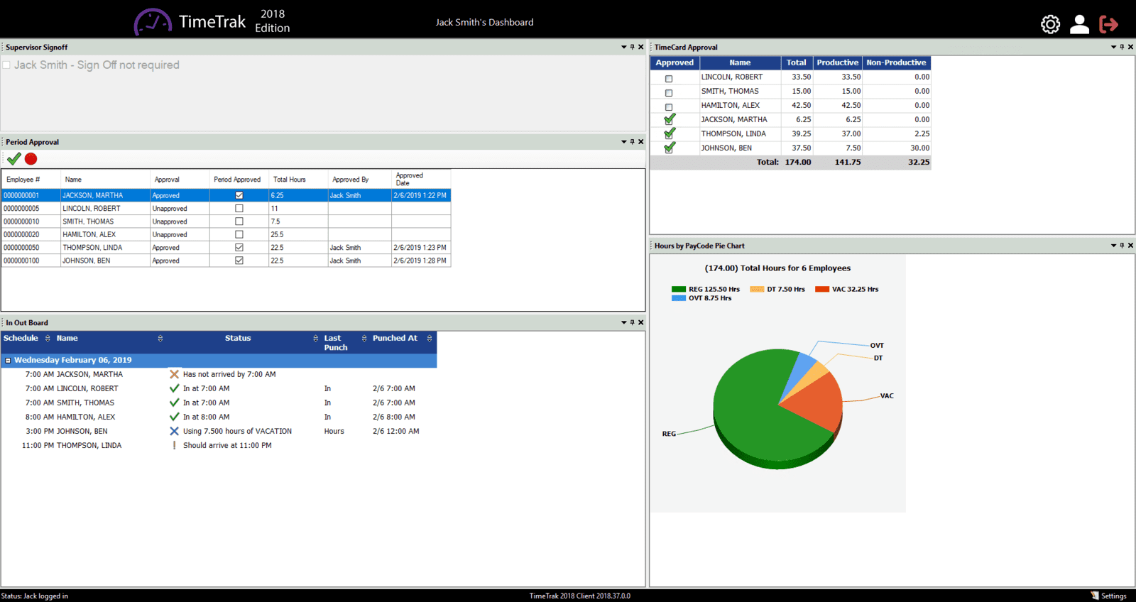Close the TimeCard Approval panel

tap(1130, 47)
